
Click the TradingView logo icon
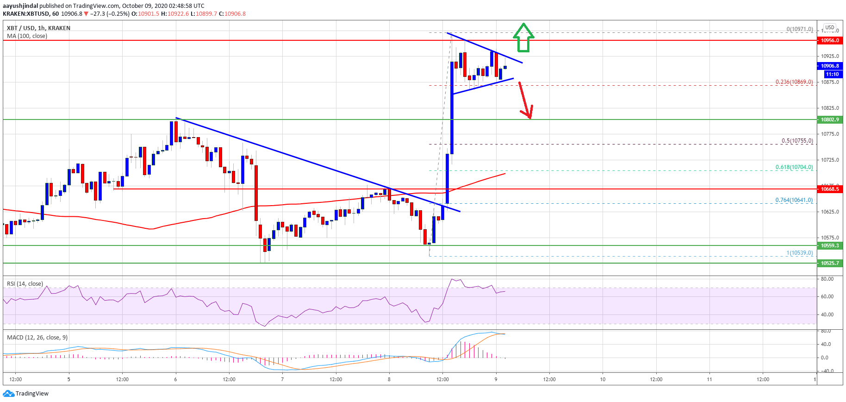(9, 394)
